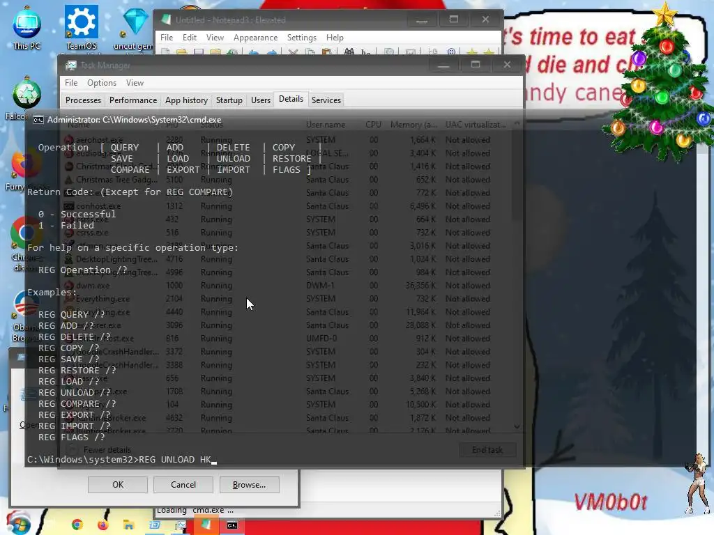Click the 'Loading cmd.exe ...' status text

[x=195, y=511]
